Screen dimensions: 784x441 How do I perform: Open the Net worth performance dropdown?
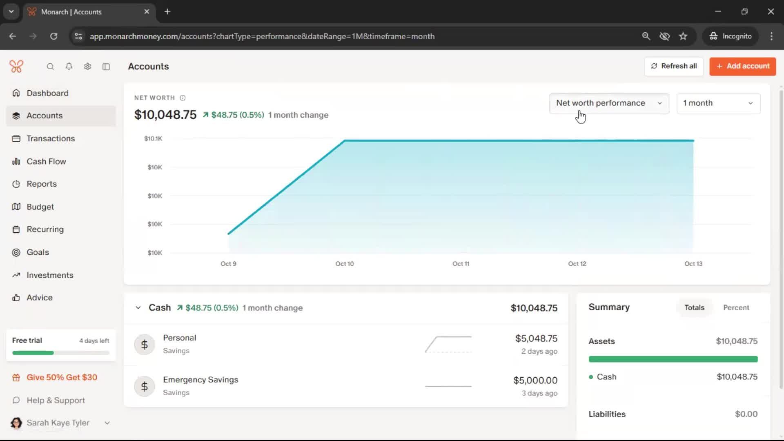[x=609, y=103]
